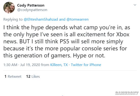Click the Gamersky watermark logo
Viewport: 140px width, 96px height.
tap(127, 93)
